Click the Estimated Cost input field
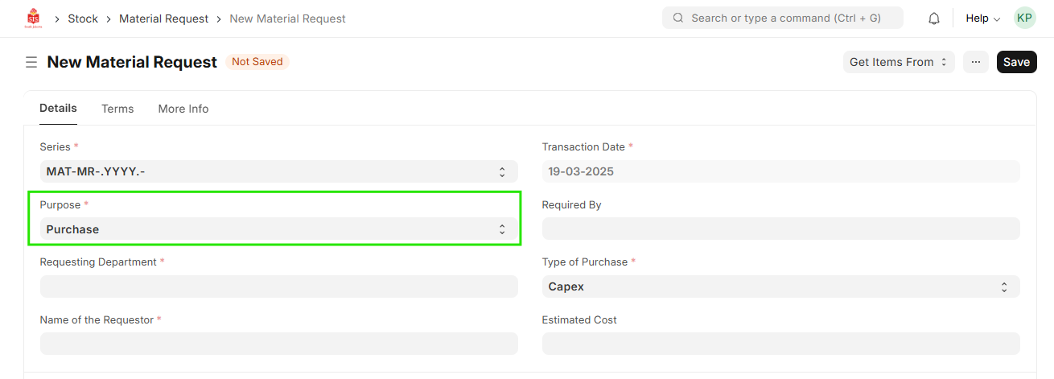 tap(780, 344)
